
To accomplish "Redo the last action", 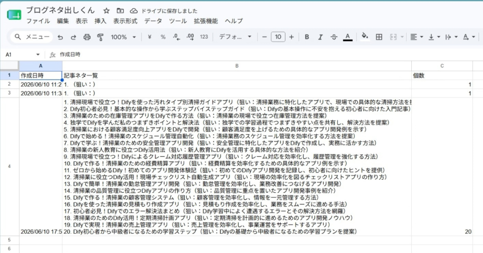I will click(x=73, y=37).
